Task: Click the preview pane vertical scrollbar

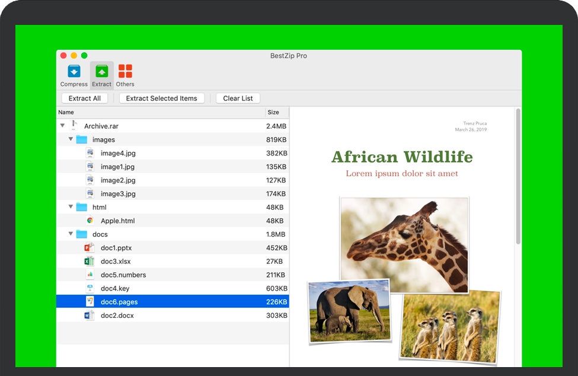Action: pyautogui.click(x=518, y=178)
